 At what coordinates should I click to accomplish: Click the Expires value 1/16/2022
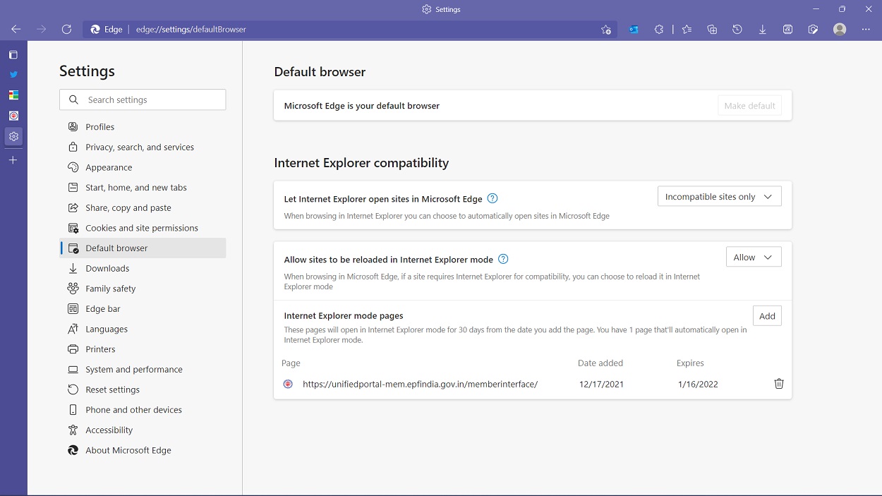698,385
